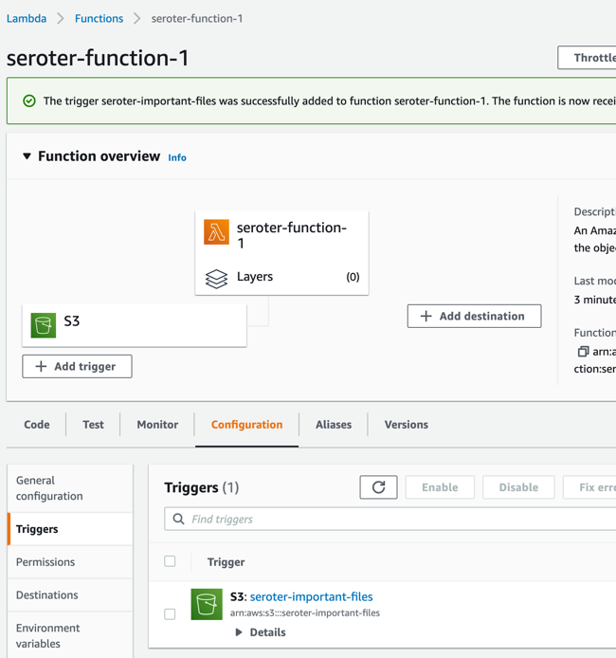Click the Find triggers search field
Viewport: 616px width, 658px height.
[x=398, y=520]
